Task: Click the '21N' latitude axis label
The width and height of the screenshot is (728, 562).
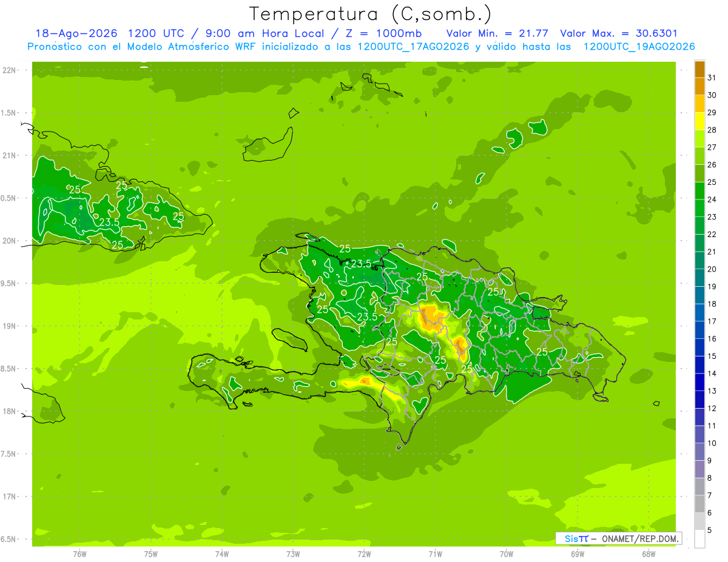Action: pos(9,155)
